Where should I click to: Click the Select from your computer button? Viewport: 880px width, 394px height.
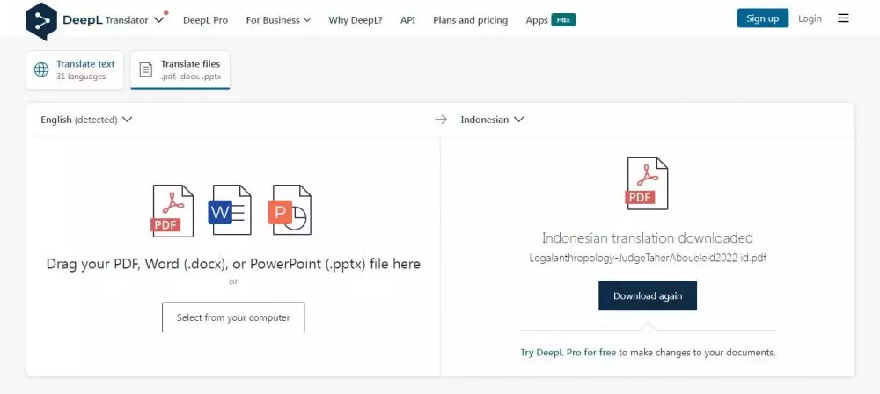(x=233, y=317)
